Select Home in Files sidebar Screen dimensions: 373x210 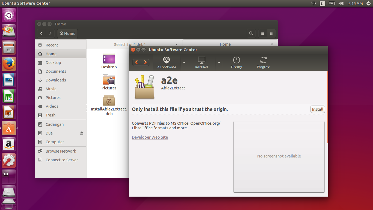(x=61, y=54)
